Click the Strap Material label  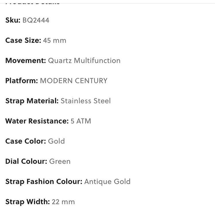coord(32,101)
